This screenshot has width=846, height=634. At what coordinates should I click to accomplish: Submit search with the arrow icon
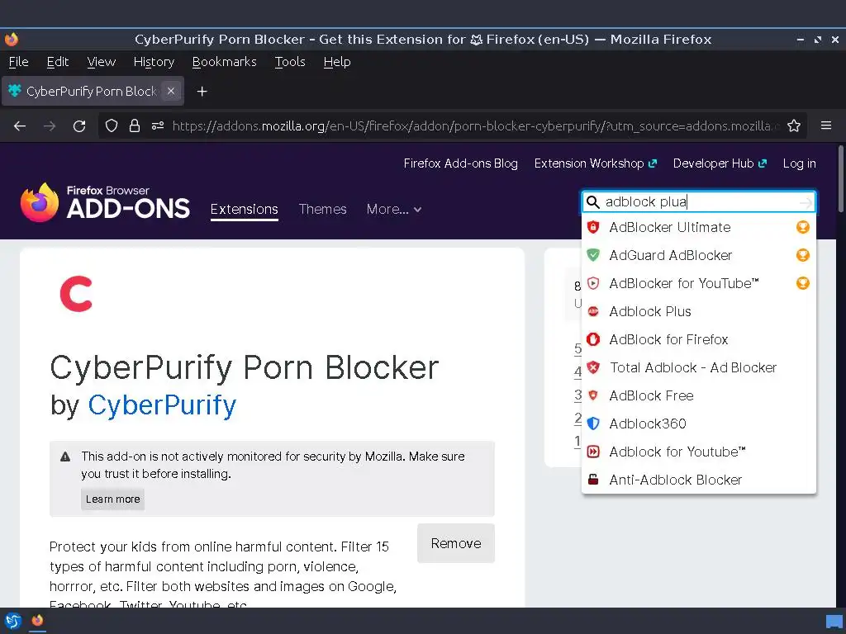806,203
